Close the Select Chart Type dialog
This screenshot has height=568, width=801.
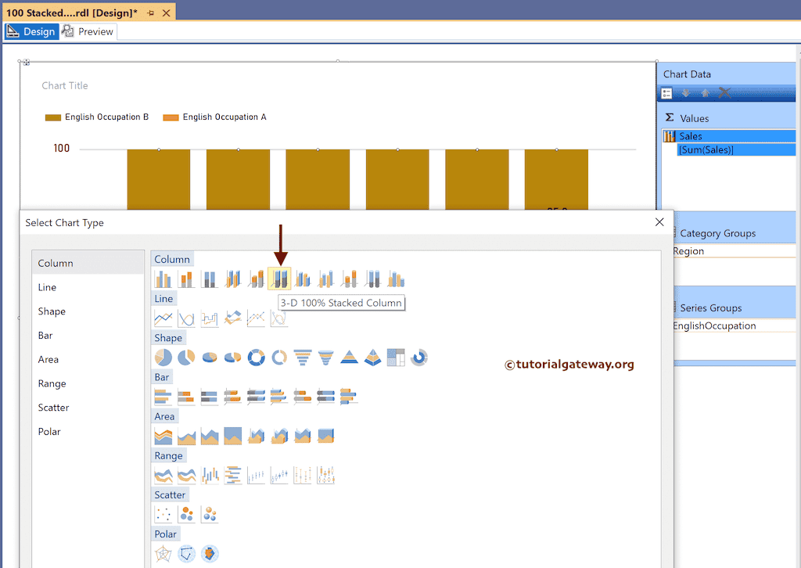pyautogui.click(x=659, y=222)
